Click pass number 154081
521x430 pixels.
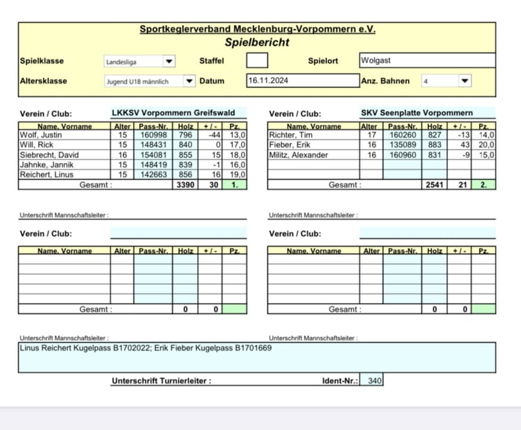pos(153,155)
